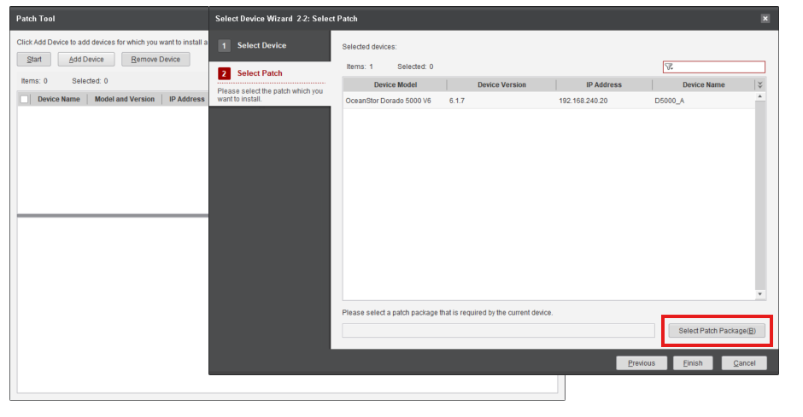Sort by IP Address column in wizard
The image size is (803, 417).
click(x=603, y=85)
